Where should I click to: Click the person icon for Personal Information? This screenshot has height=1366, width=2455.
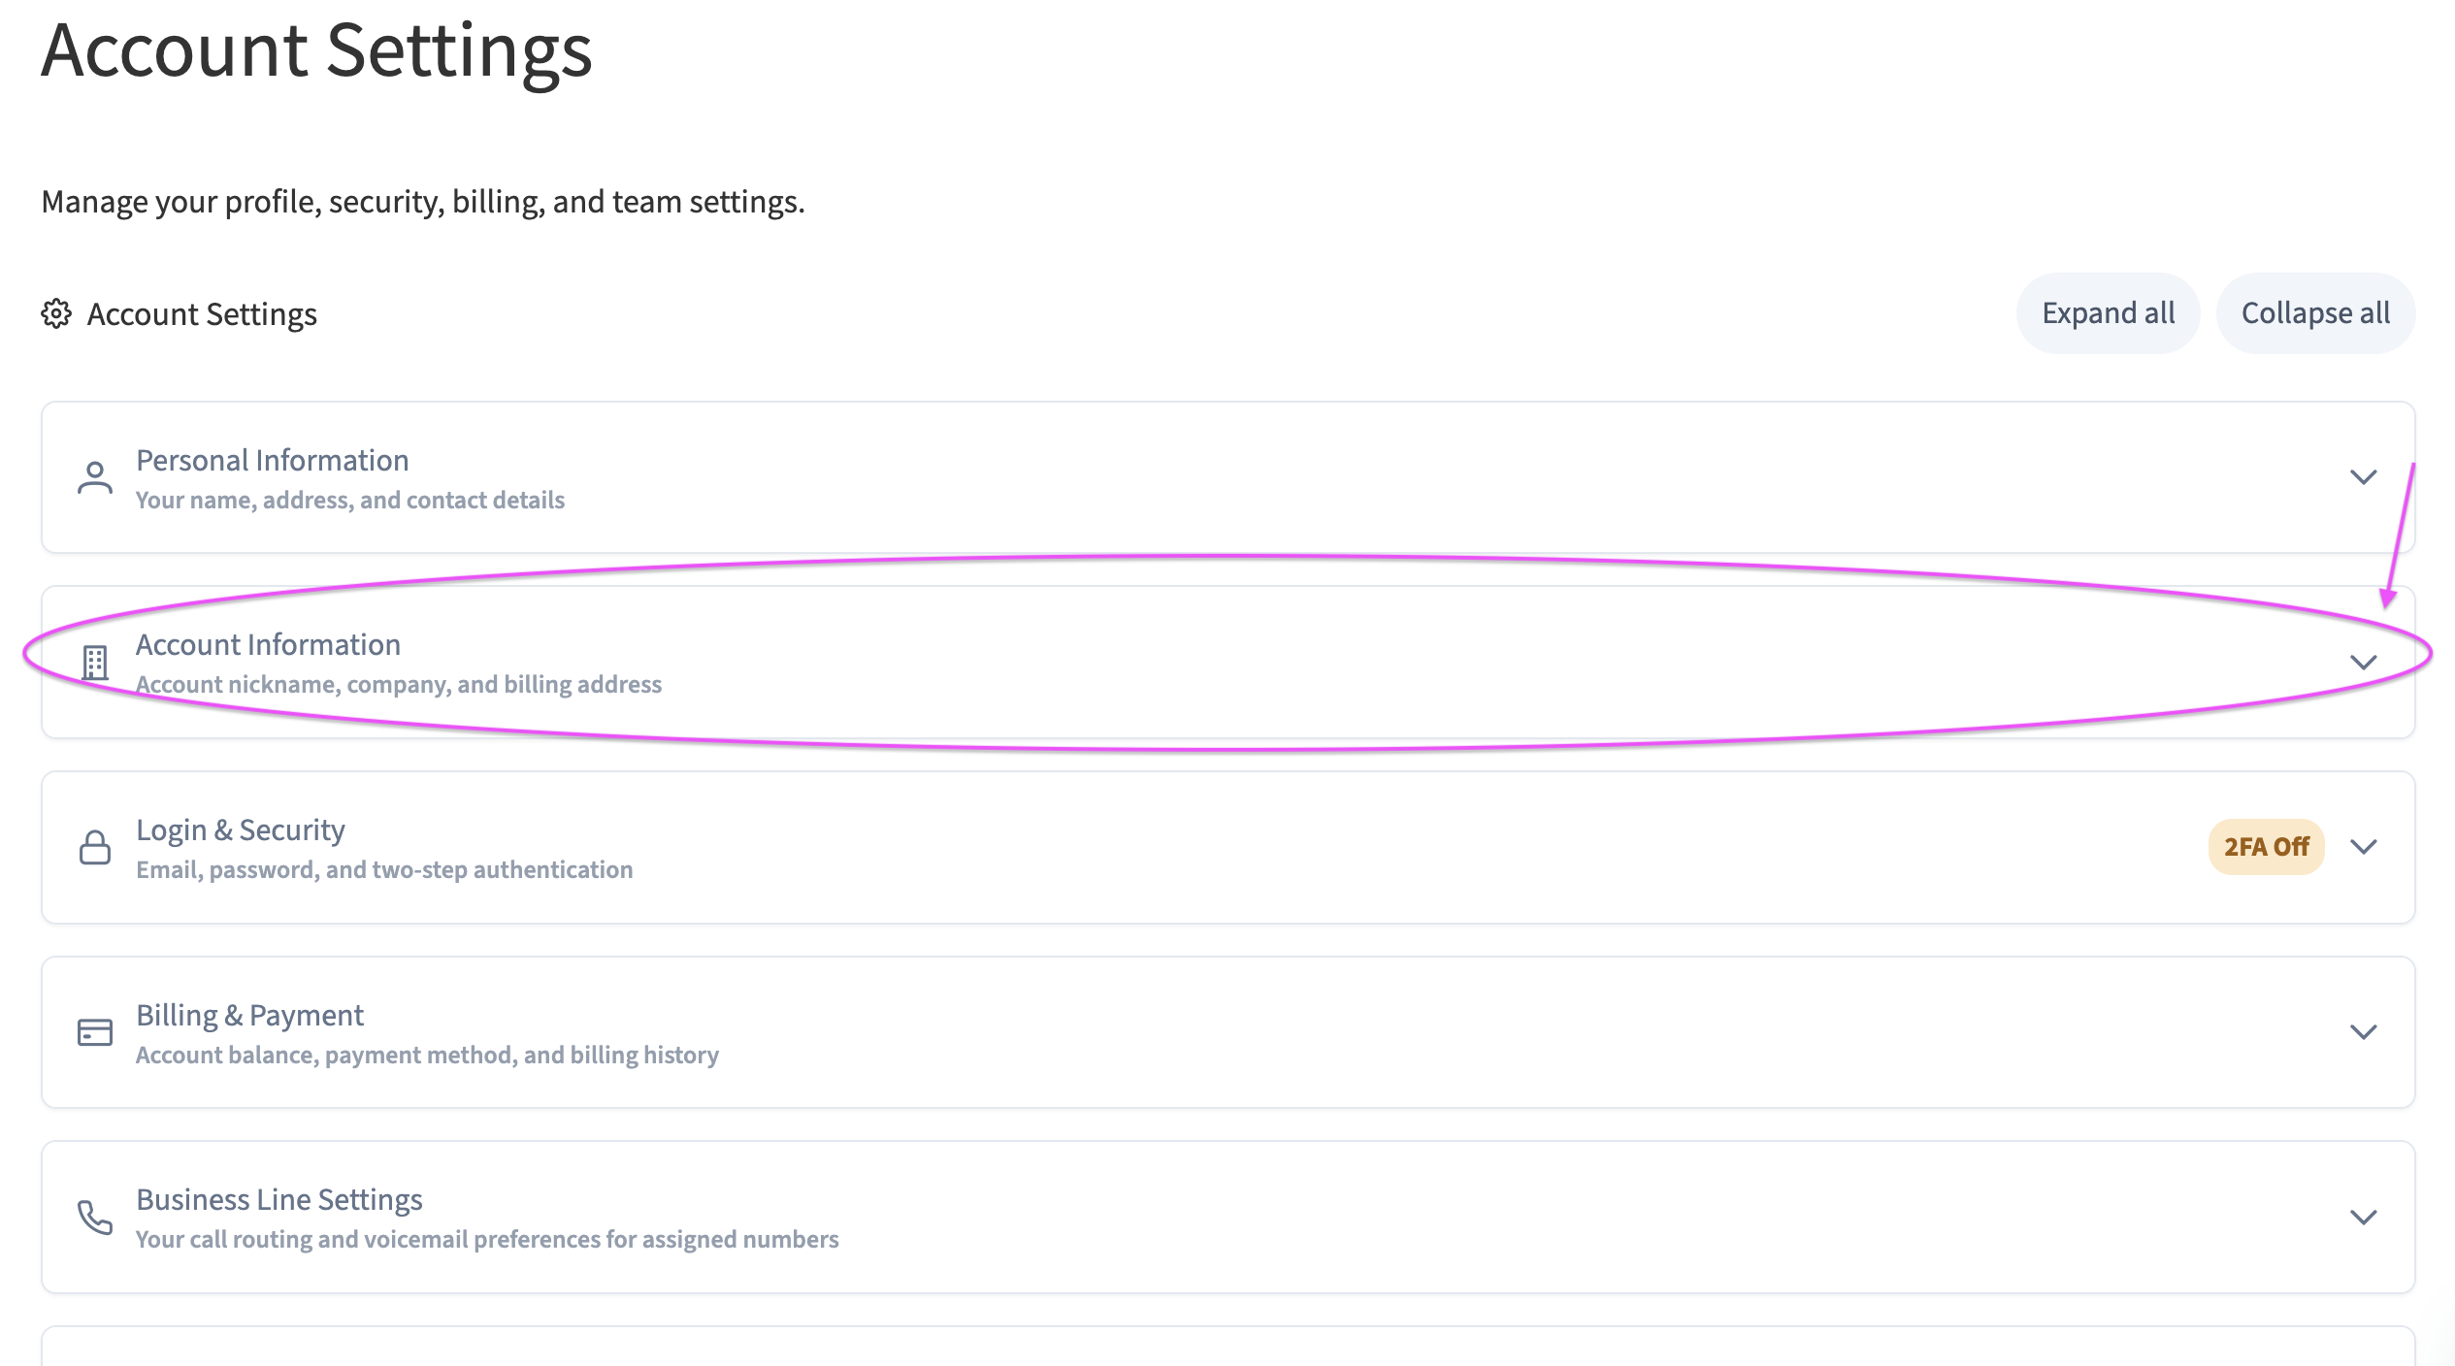pos(95,478)
